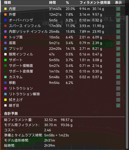This screenshot has height=150, width=129.
Task: Click model filament value 93.06 g
Action: (x=67, y=125)
